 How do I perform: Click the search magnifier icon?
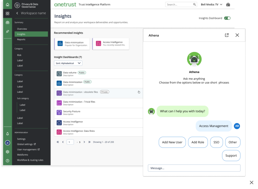pyautogui.click(x=194, y=5)
